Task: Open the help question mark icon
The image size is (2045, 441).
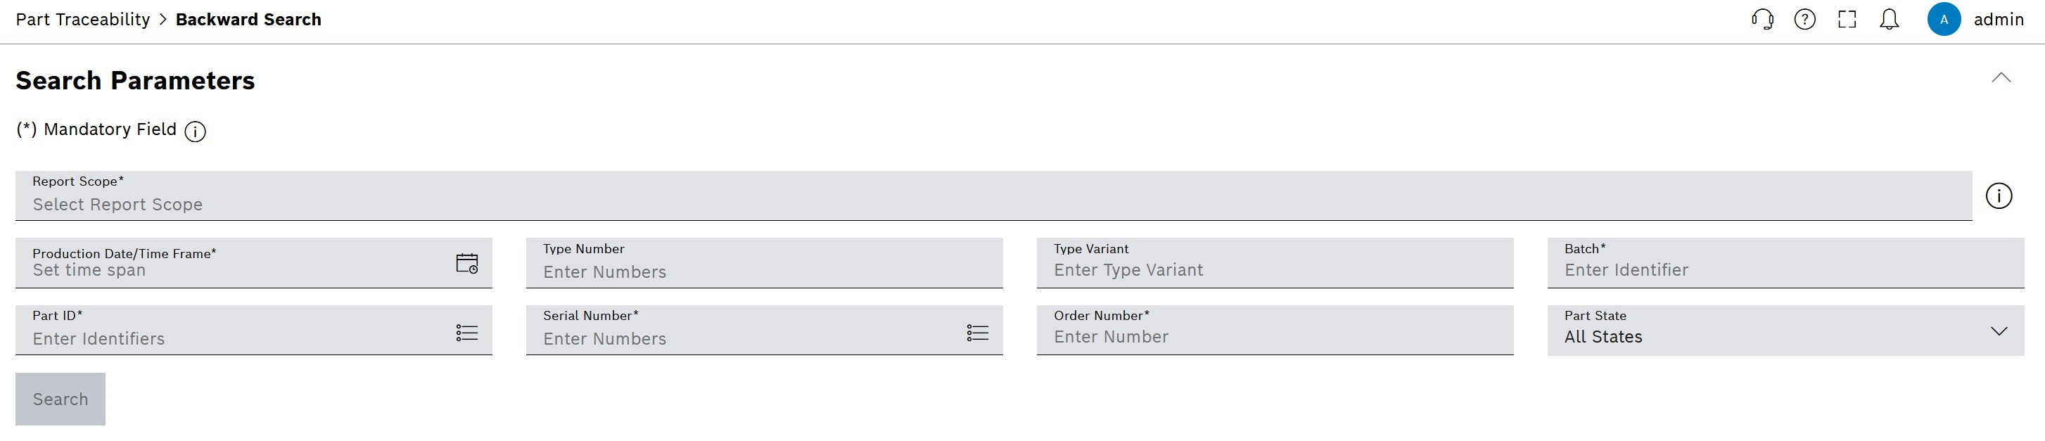Action: [x=1804, y=19]
